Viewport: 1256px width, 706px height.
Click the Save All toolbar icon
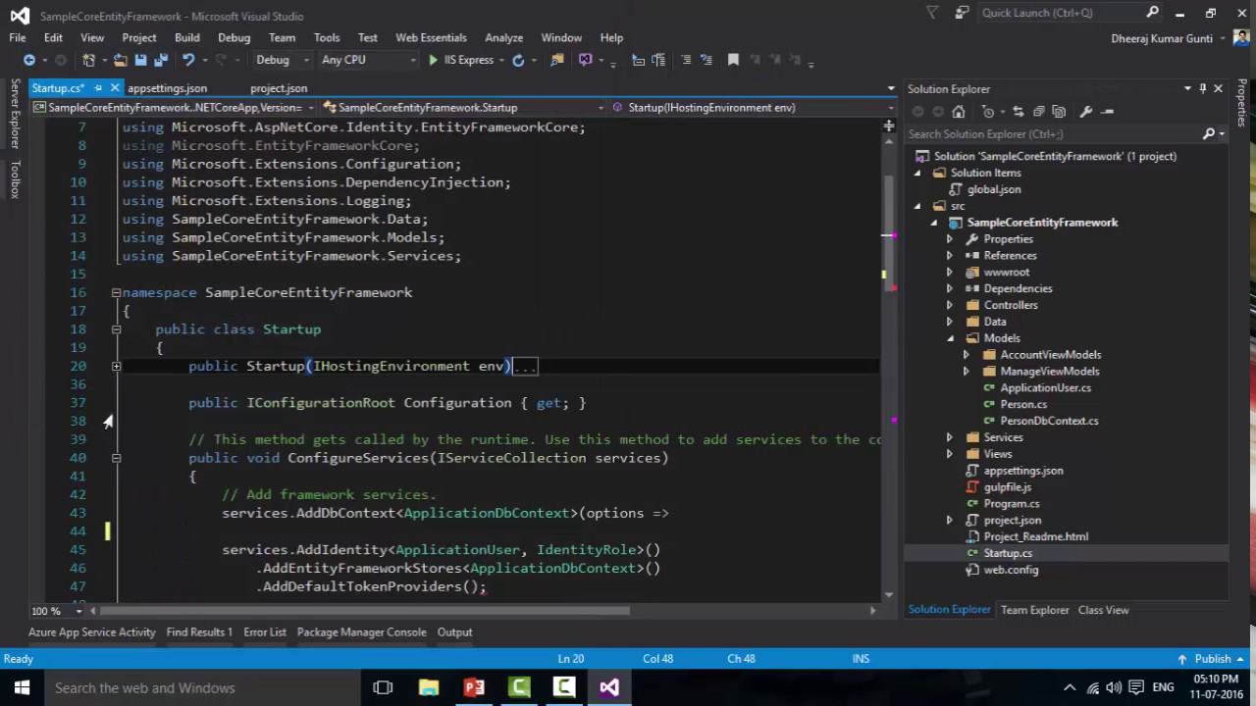(160, 60)
